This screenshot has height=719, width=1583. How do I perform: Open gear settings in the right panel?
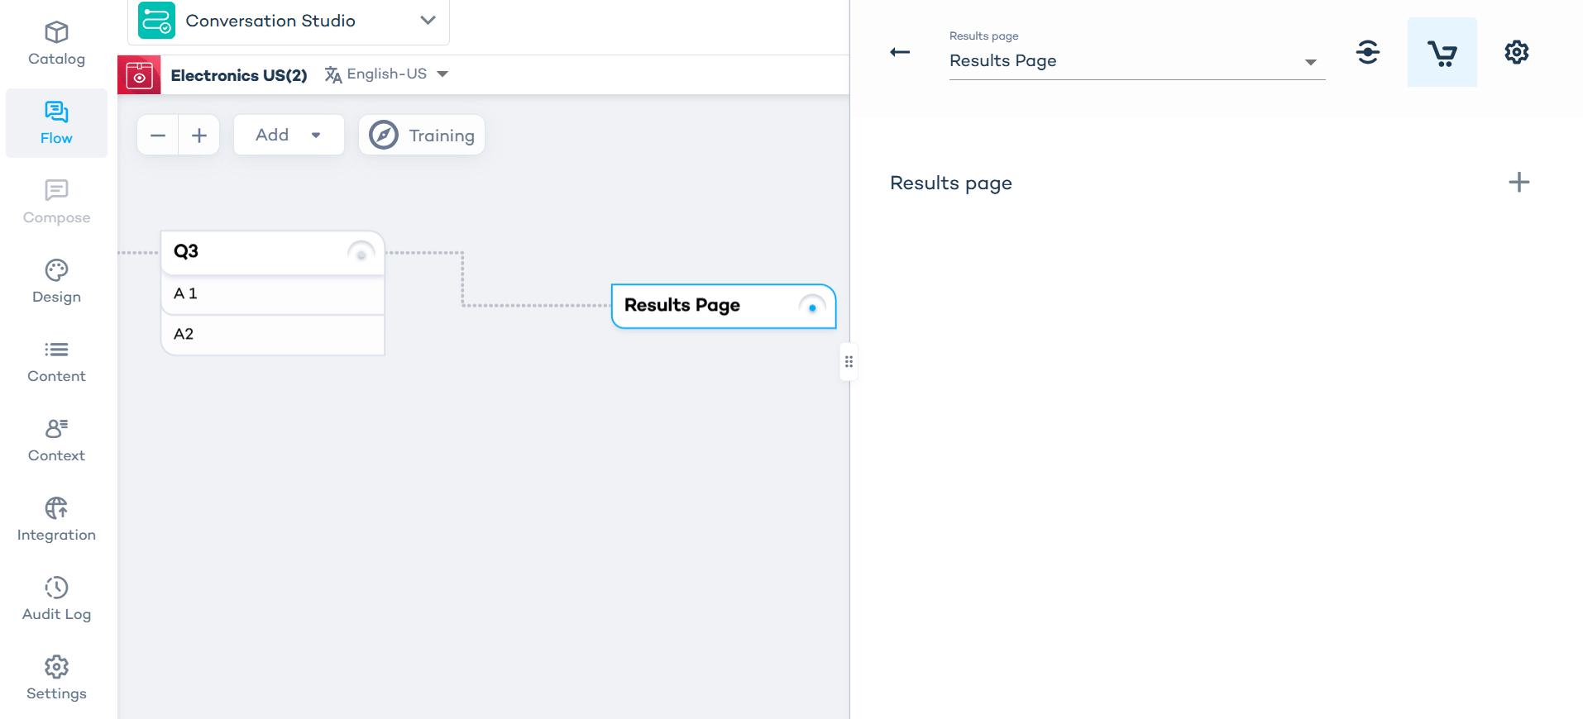(x=1516, y=53)
